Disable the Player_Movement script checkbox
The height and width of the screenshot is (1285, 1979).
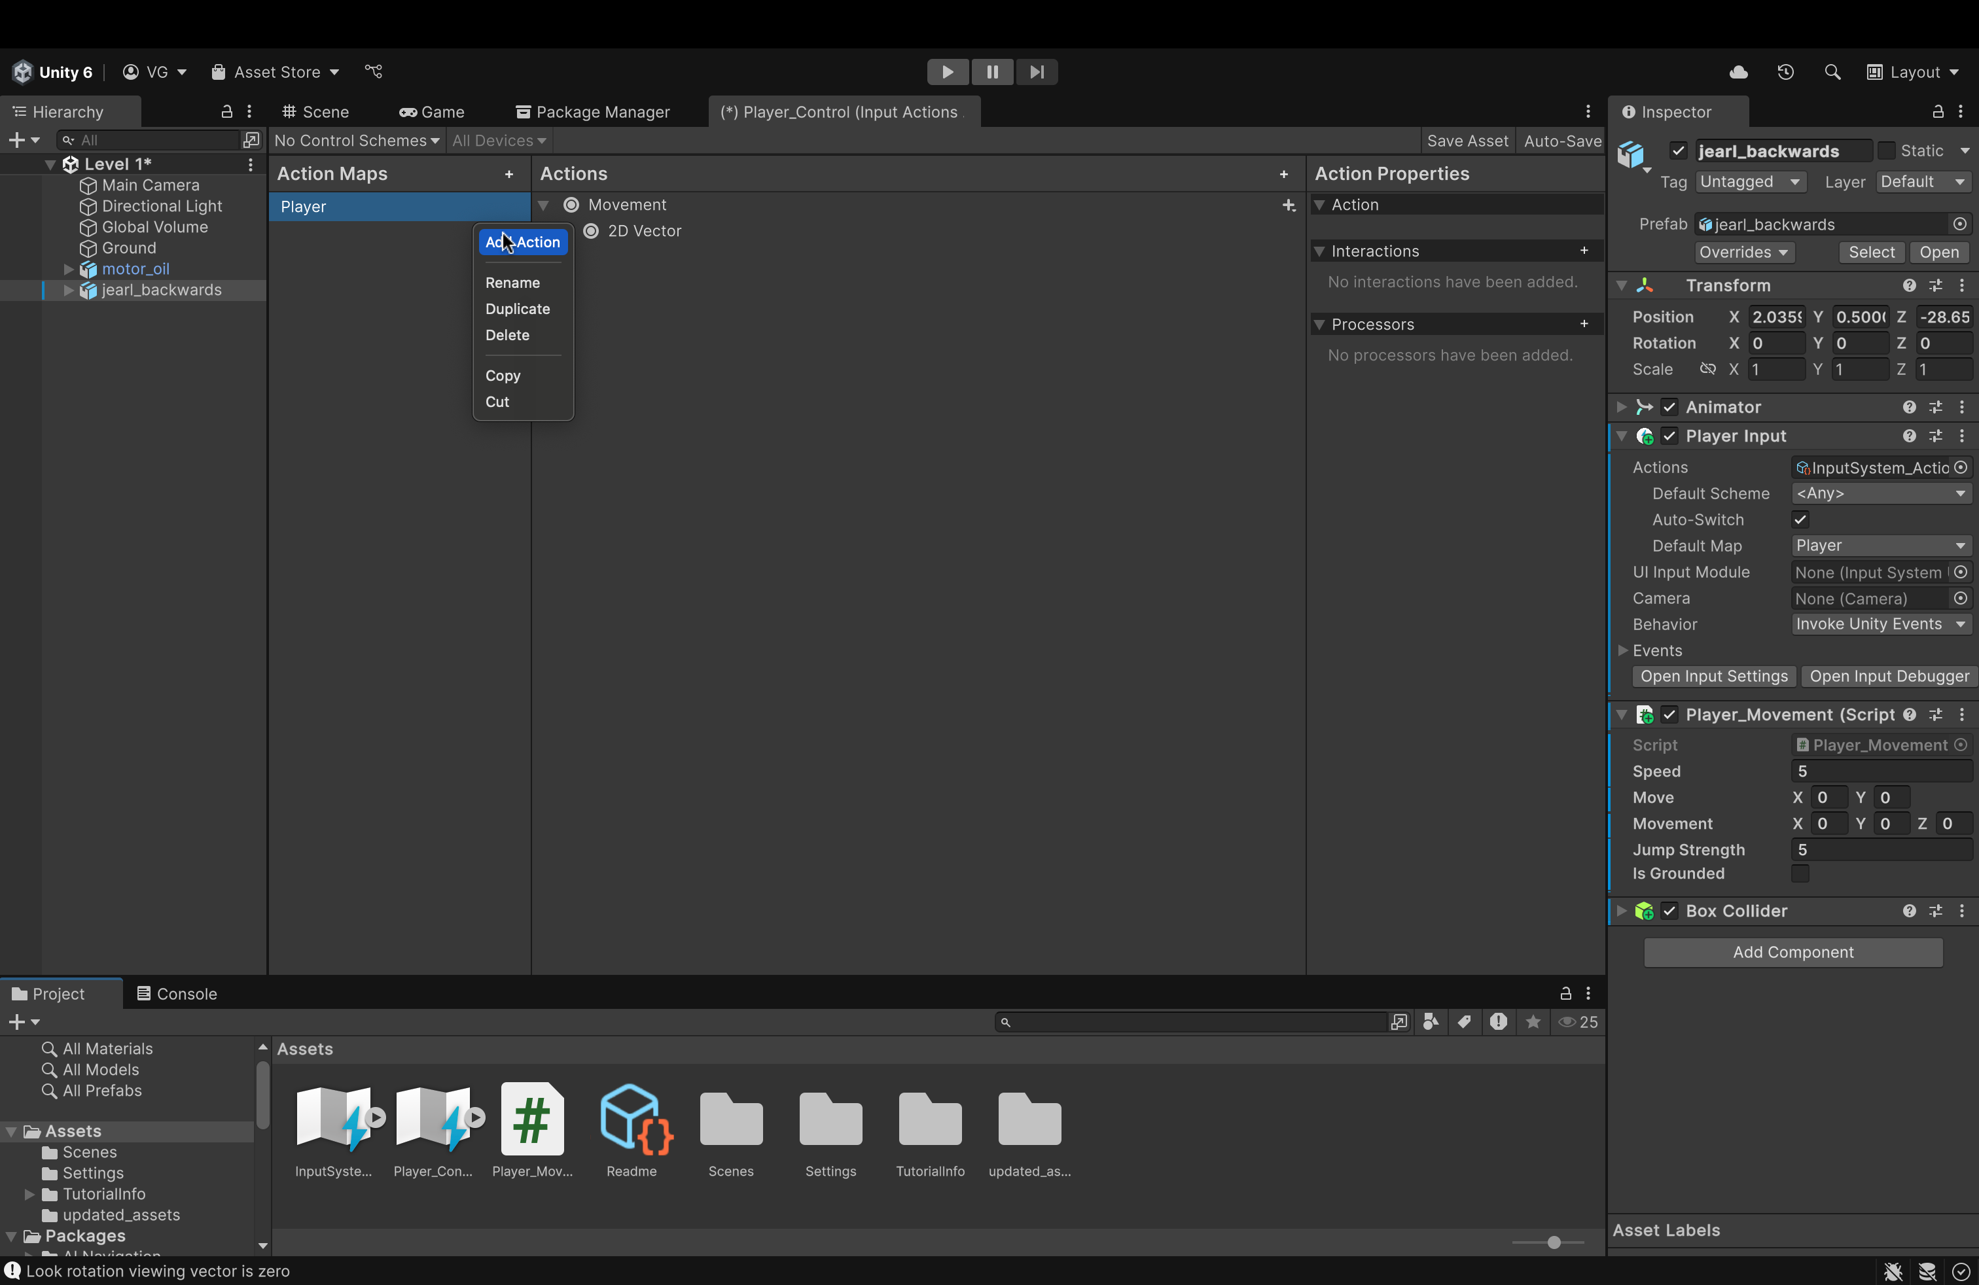1669,715
